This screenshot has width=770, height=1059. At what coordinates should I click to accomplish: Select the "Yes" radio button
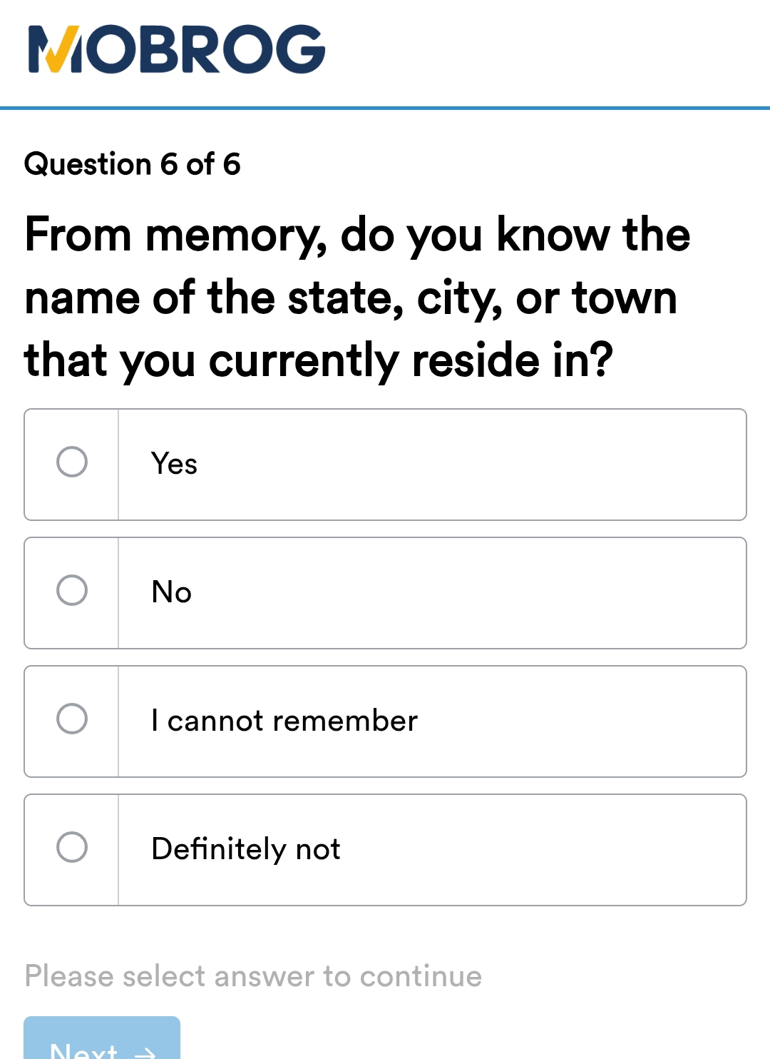tap(72, 464)
